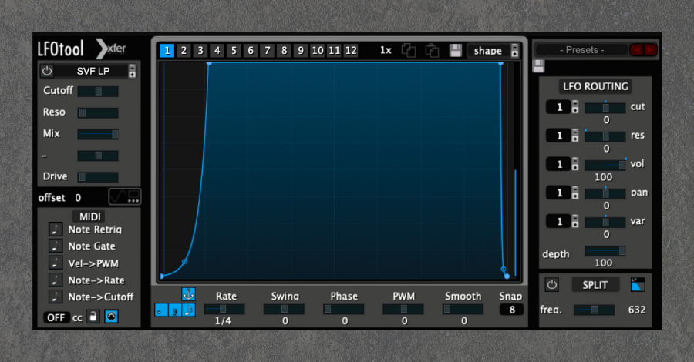Enable the Vel->PWM MIDI toggle
Image resolution: width=694 pixels, height=362 pixels.
[x=56, y=263]
